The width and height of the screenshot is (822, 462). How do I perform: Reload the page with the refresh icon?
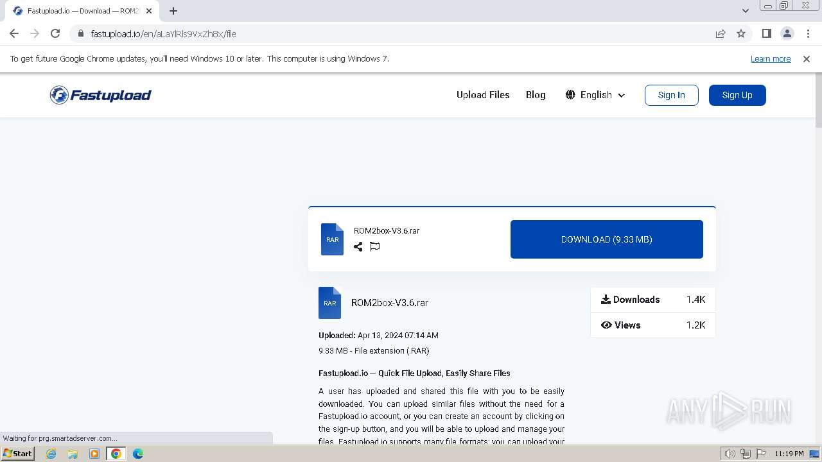[55, 33]
